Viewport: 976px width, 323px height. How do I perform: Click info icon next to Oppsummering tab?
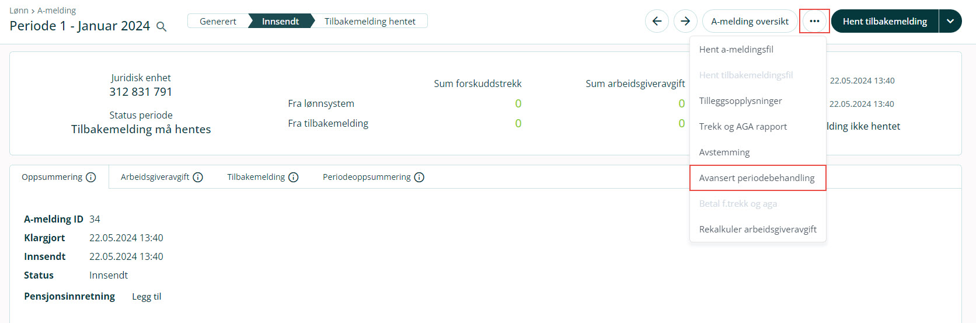click(91, 178)
